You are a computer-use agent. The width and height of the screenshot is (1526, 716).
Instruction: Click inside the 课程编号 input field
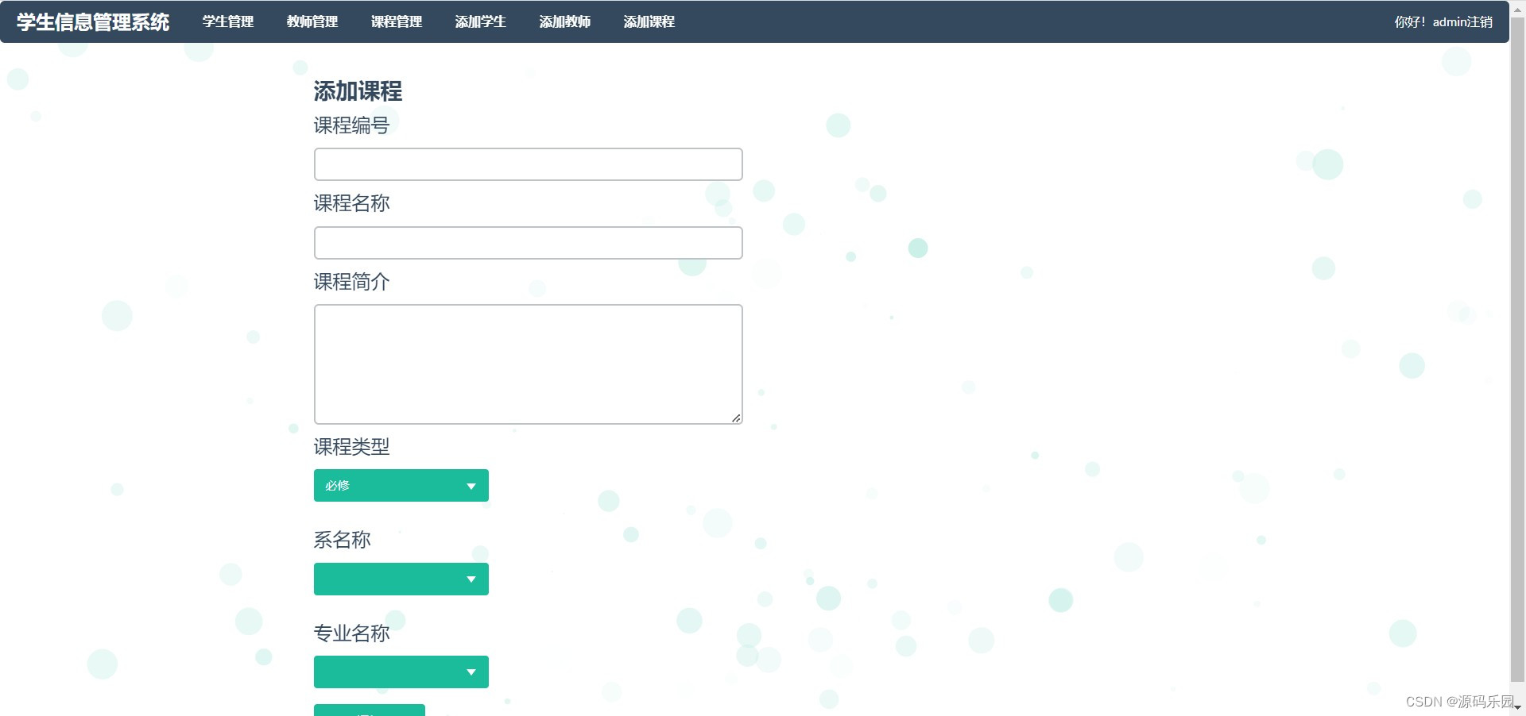coord(527,164)
